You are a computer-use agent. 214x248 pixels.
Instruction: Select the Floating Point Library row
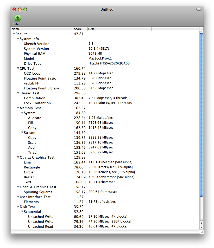[105, 88]
